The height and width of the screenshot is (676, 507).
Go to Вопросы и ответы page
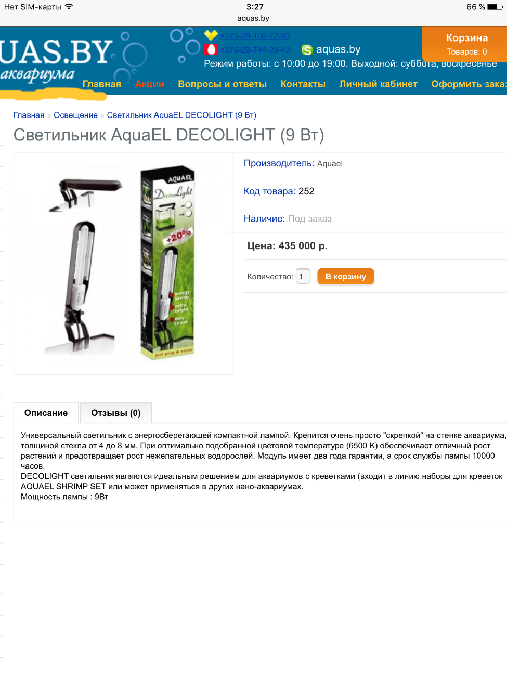coord(222,84)
